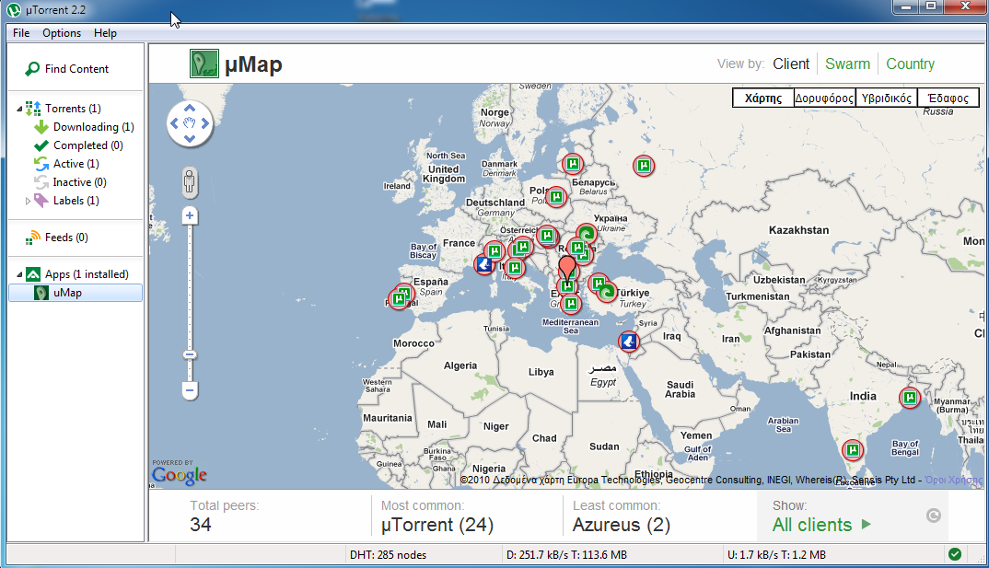
Task: View map by Client
Action: [791, 64]
